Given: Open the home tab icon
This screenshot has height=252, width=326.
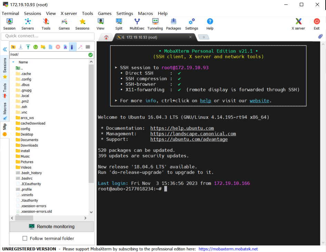Looking at the screenshot, I should click(x=106, y=37).
